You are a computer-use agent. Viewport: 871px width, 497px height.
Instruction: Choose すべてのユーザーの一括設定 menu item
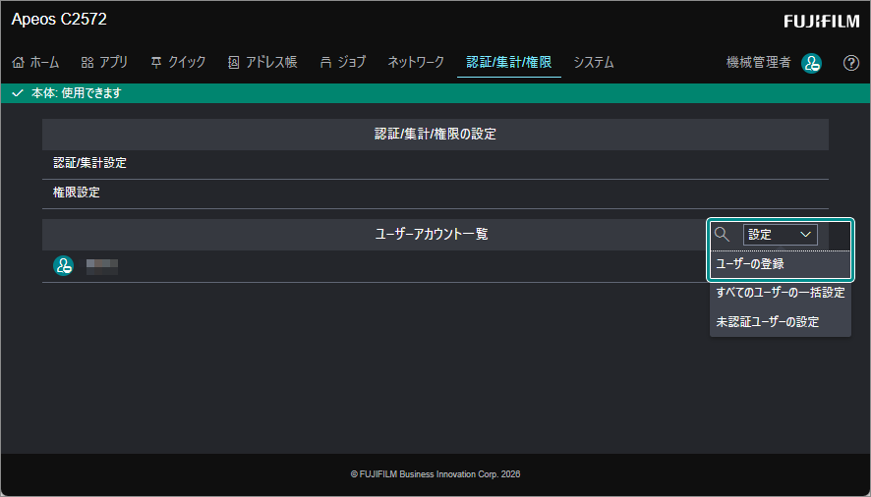[x=780, y=293]
